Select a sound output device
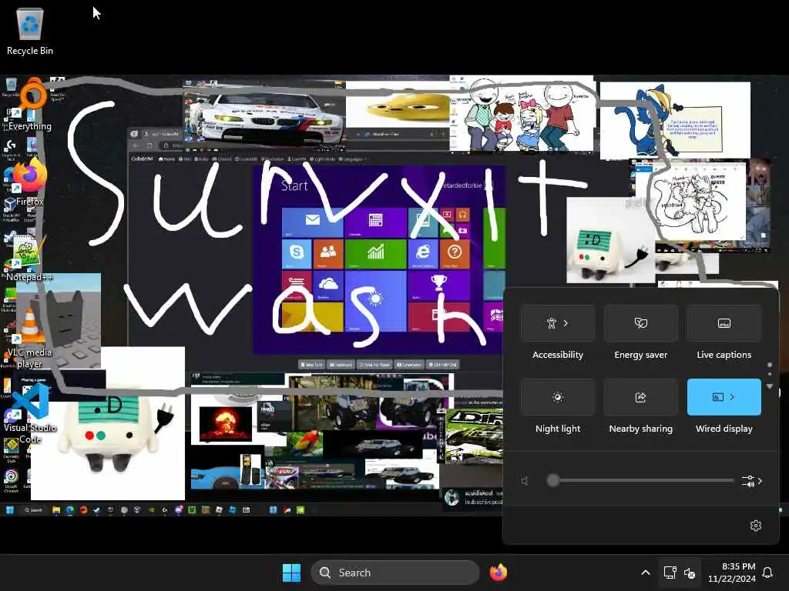 click(x=752, y=481)
